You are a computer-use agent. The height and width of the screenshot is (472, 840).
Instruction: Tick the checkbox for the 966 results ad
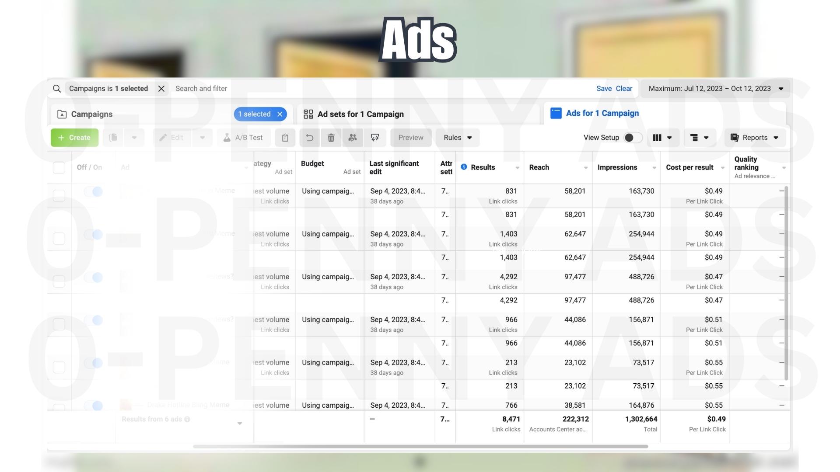pos(59,324)
